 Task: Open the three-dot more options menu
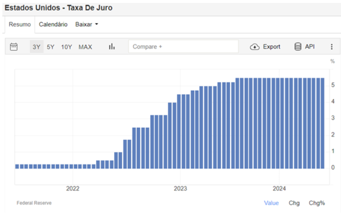click(x=332, y=47)
